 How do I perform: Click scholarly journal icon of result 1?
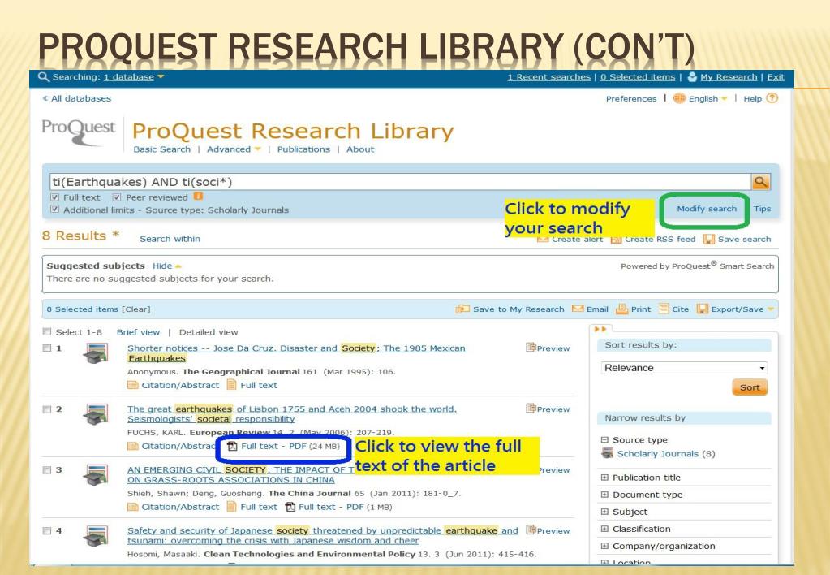[x=96, y=353]
